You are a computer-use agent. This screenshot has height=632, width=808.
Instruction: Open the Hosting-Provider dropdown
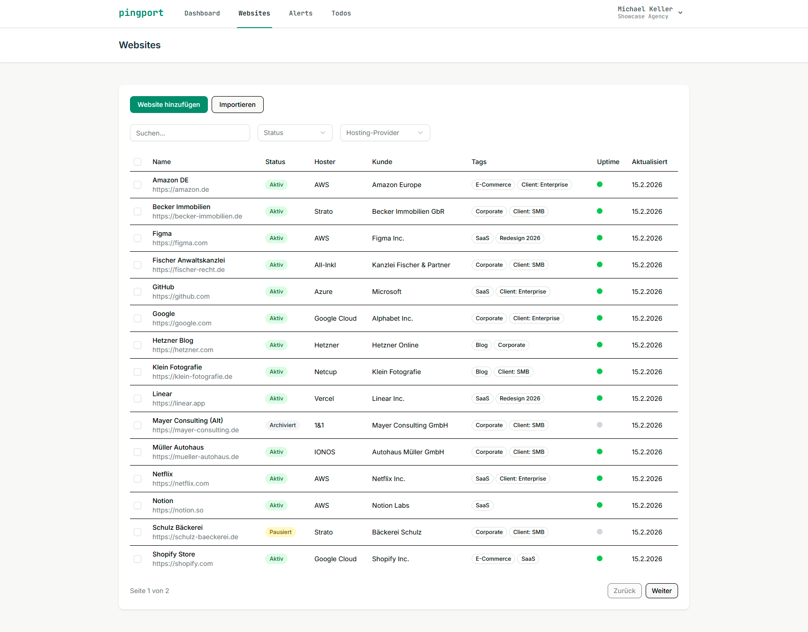tap(385, 133)
